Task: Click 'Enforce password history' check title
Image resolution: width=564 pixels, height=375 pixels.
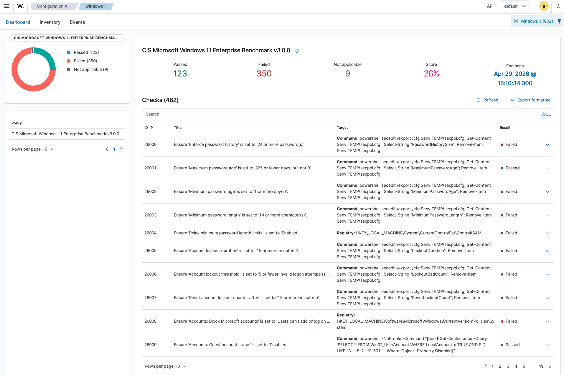Action: coord(240,144)
